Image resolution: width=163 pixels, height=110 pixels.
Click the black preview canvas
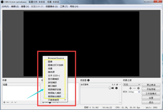point(81,44)
